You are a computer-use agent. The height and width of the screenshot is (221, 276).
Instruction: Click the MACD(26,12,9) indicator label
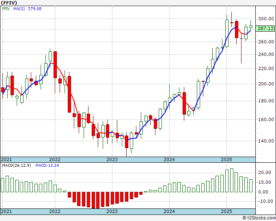pos(16,166)
